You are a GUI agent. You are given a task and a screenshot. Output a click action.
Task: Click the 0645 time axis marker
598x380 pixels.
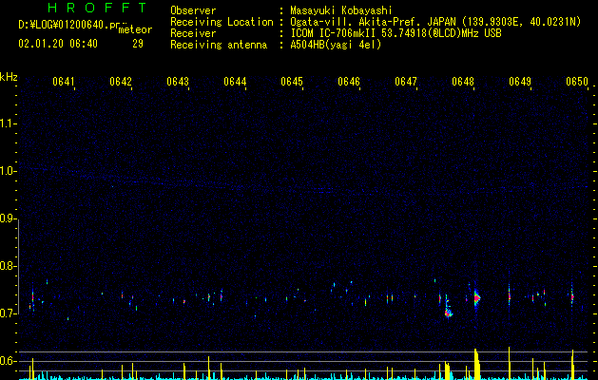click(292, 82)
